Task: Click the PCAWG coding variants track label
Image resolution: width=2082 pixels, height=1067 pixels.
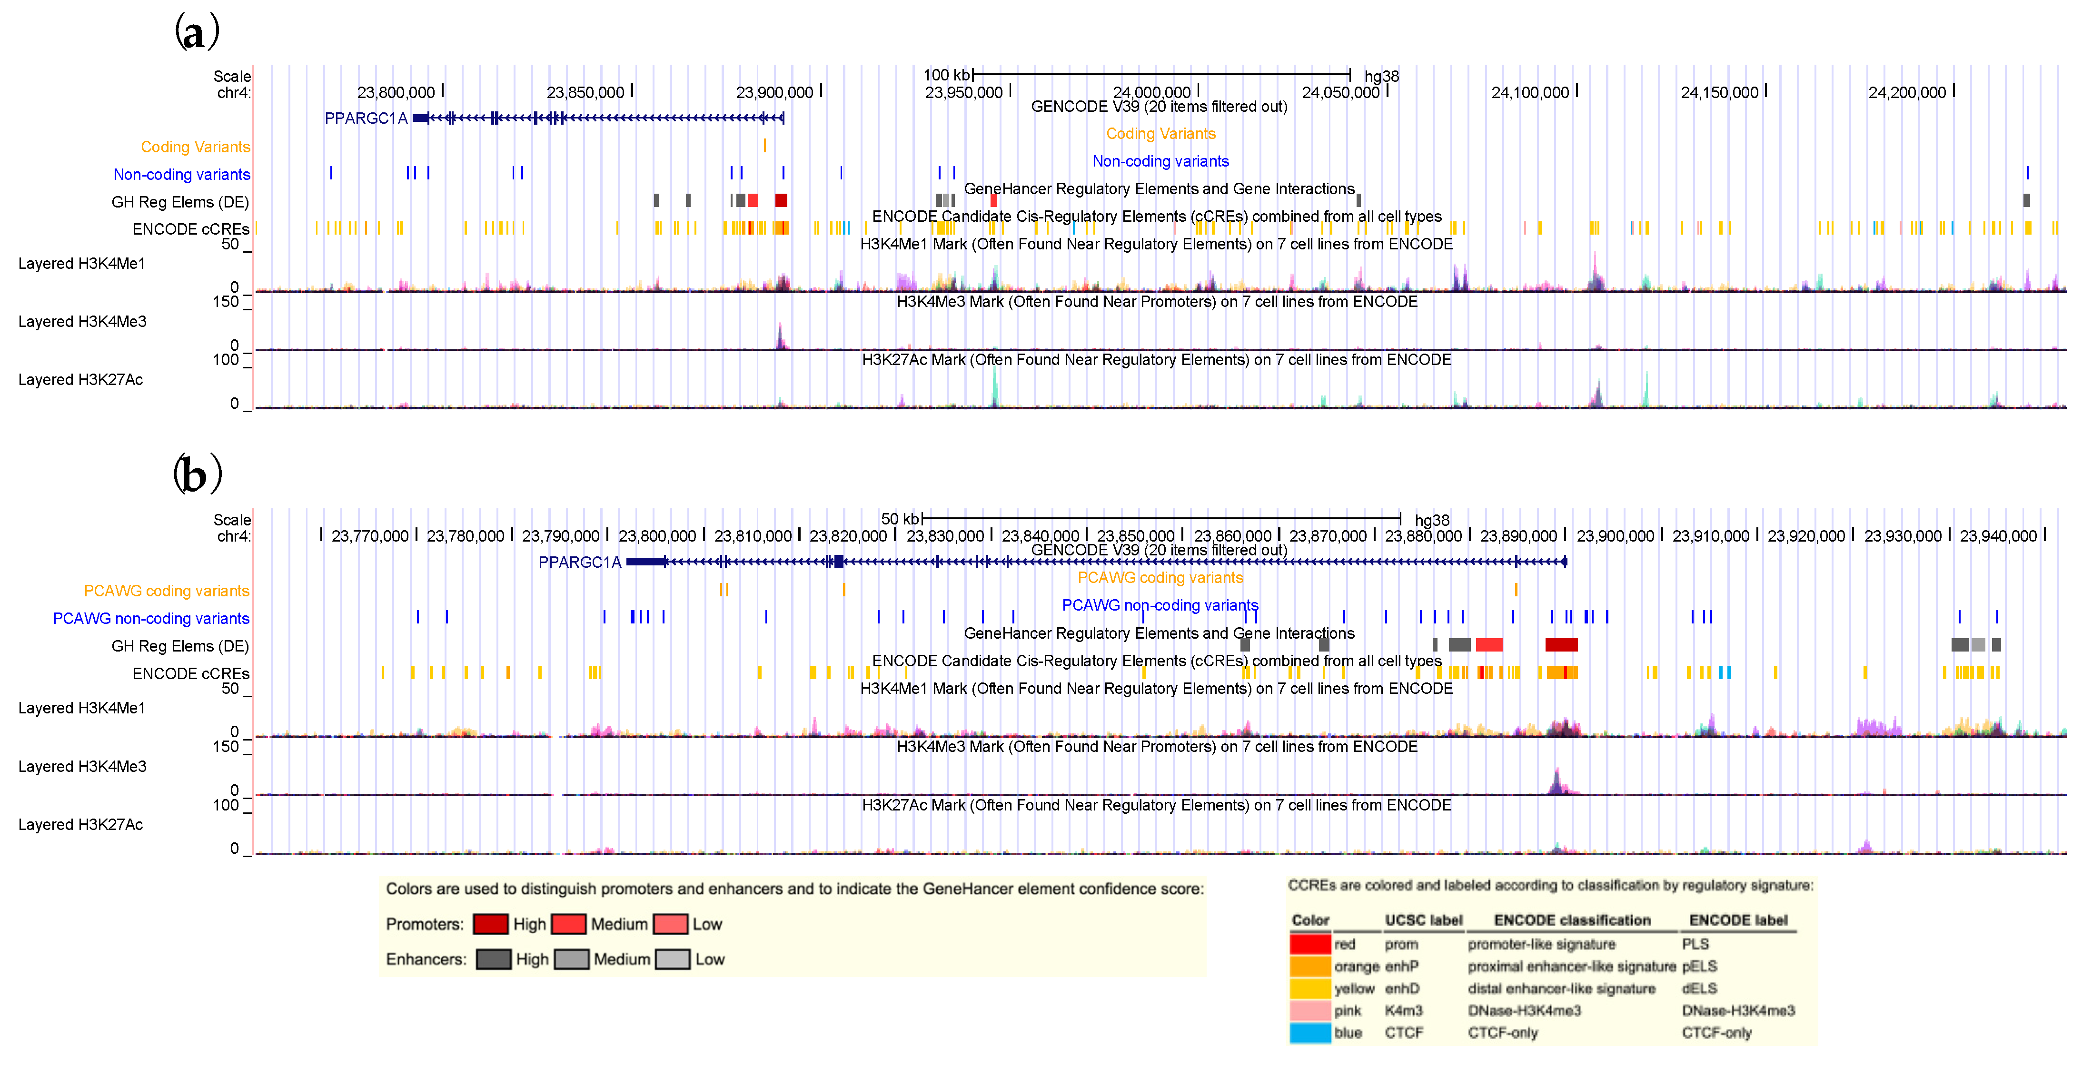Action: 167,591
